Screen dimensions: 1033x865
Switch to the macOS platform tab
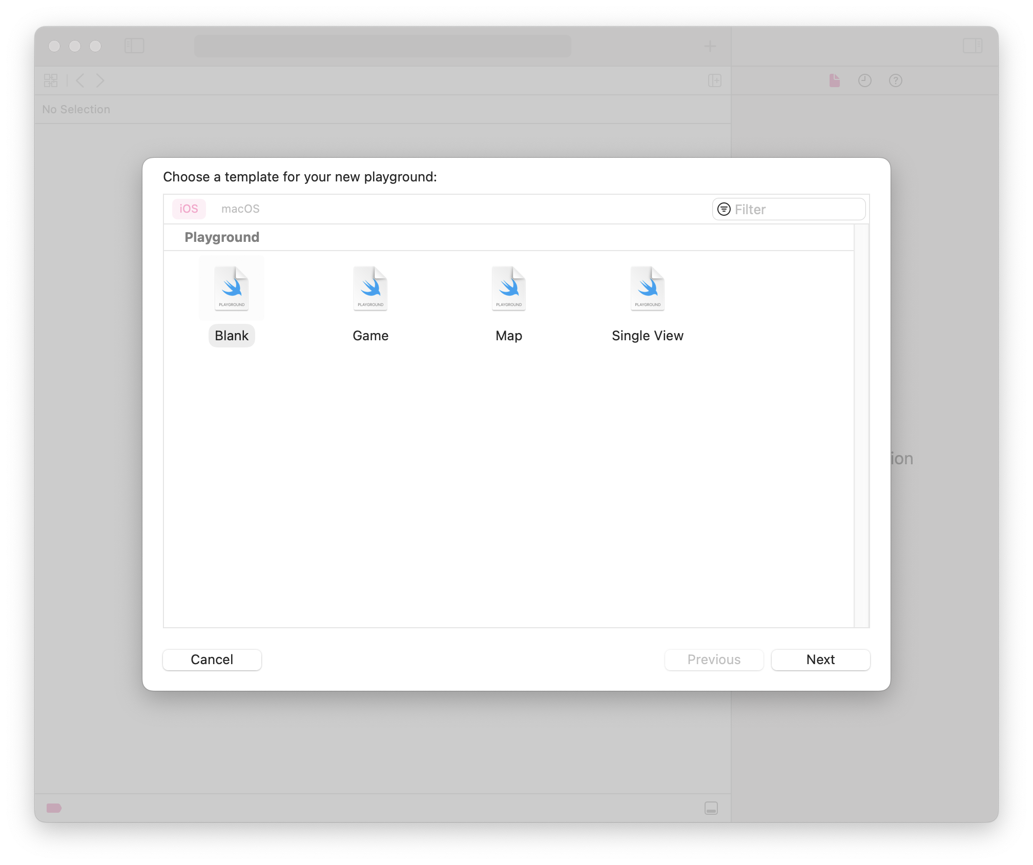[x=240, y=209]
